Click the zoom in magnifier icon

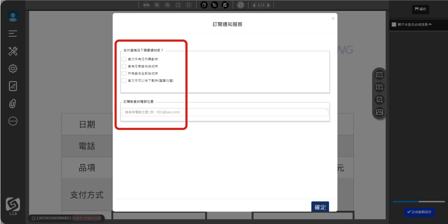pos(157,5)
